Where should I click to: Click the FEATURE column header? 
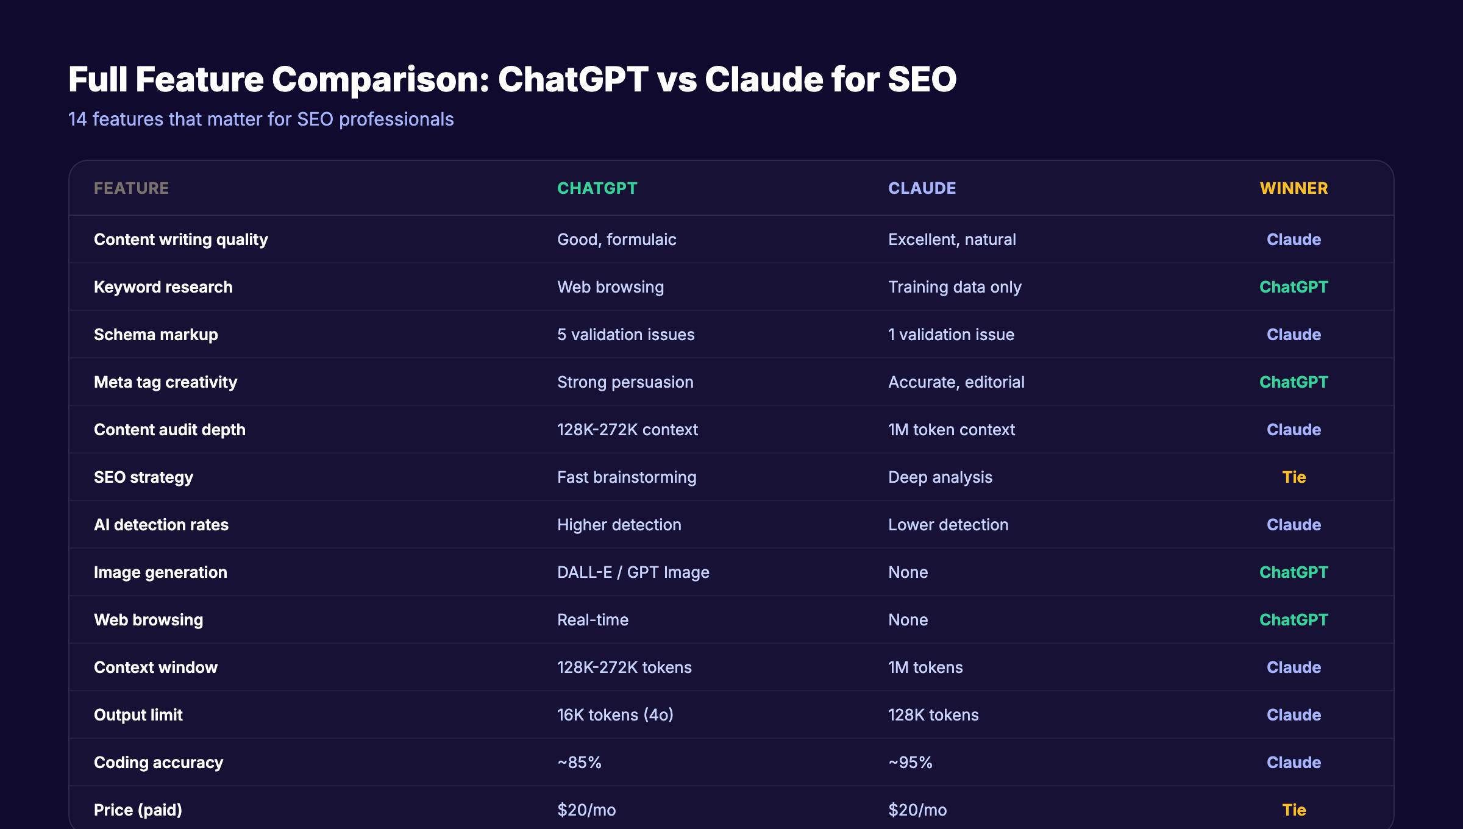tap(132, 188)
